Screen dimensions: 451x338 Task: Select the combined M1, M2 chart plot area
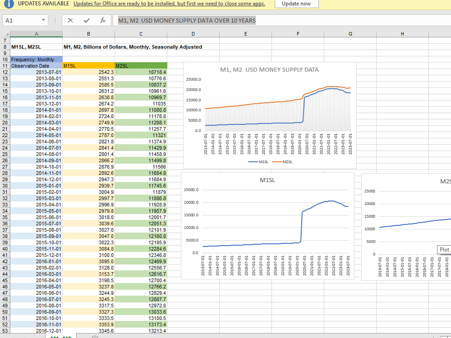tap(278, 105)
